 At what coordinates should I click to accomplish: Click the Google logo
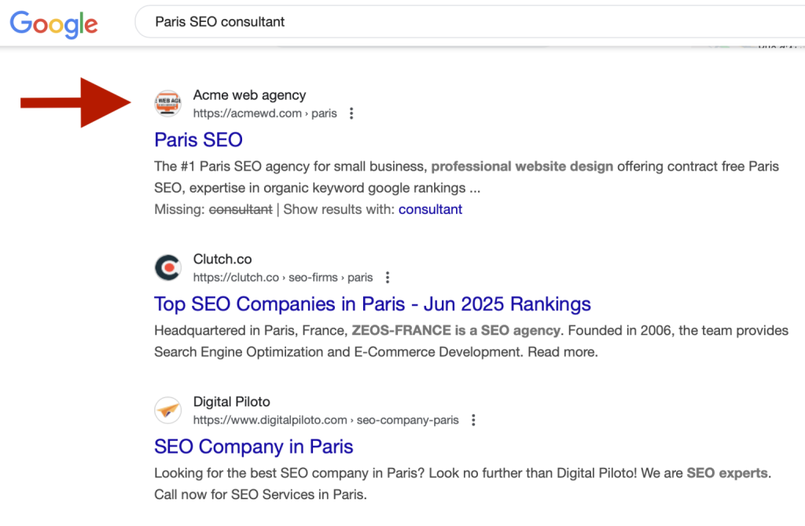(54, 24)
